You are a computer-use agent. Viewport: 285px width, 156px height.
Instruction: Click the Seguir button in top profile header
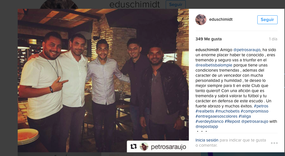coord(175,5)
